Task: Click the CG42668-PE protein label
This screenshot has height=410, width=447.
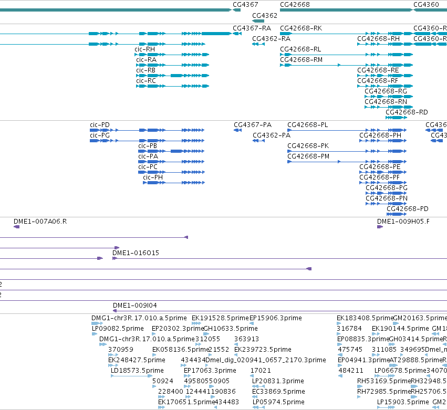Action: pos(380,167)
